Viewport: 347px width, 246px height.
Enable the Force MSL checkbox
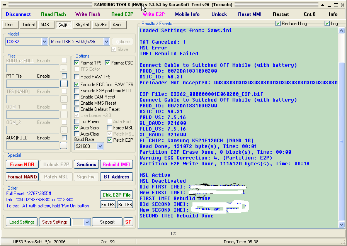pos(109,128)
